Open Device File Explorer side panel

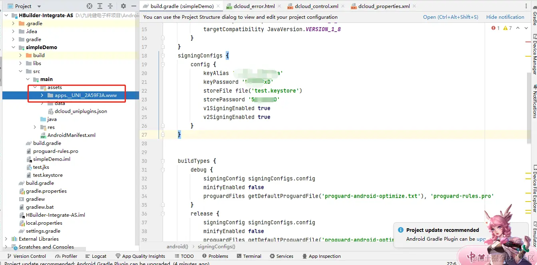534,190
